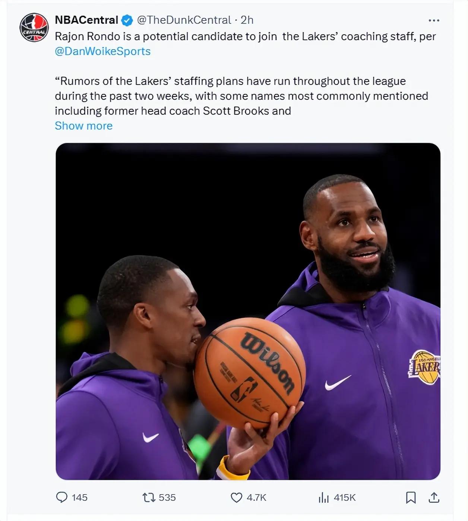468x521 pixels.
Task: Open the @DanWoikeSports mention link
Action: 102,51
